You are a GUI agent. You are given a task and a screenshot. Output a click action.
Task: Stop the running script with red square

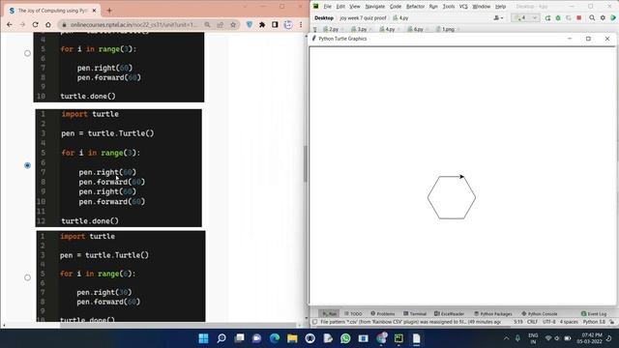point(579,17)
